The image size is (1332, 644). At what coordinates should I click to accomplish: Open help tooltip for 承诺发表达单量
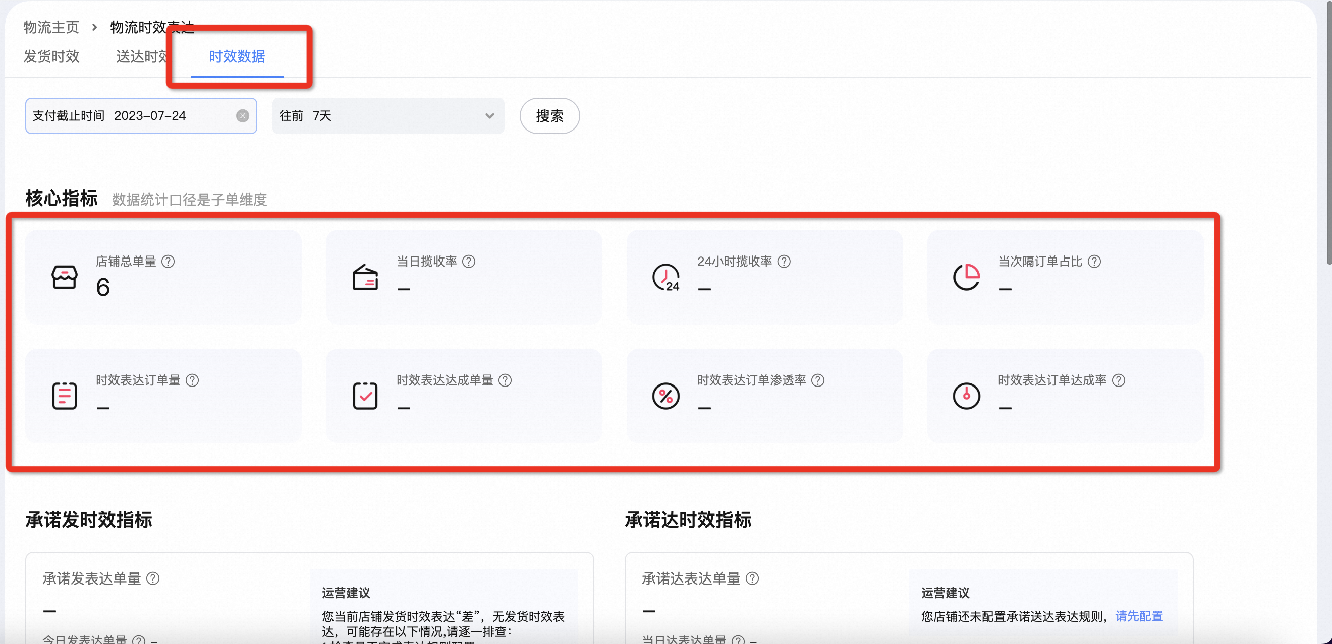(153, 578)
